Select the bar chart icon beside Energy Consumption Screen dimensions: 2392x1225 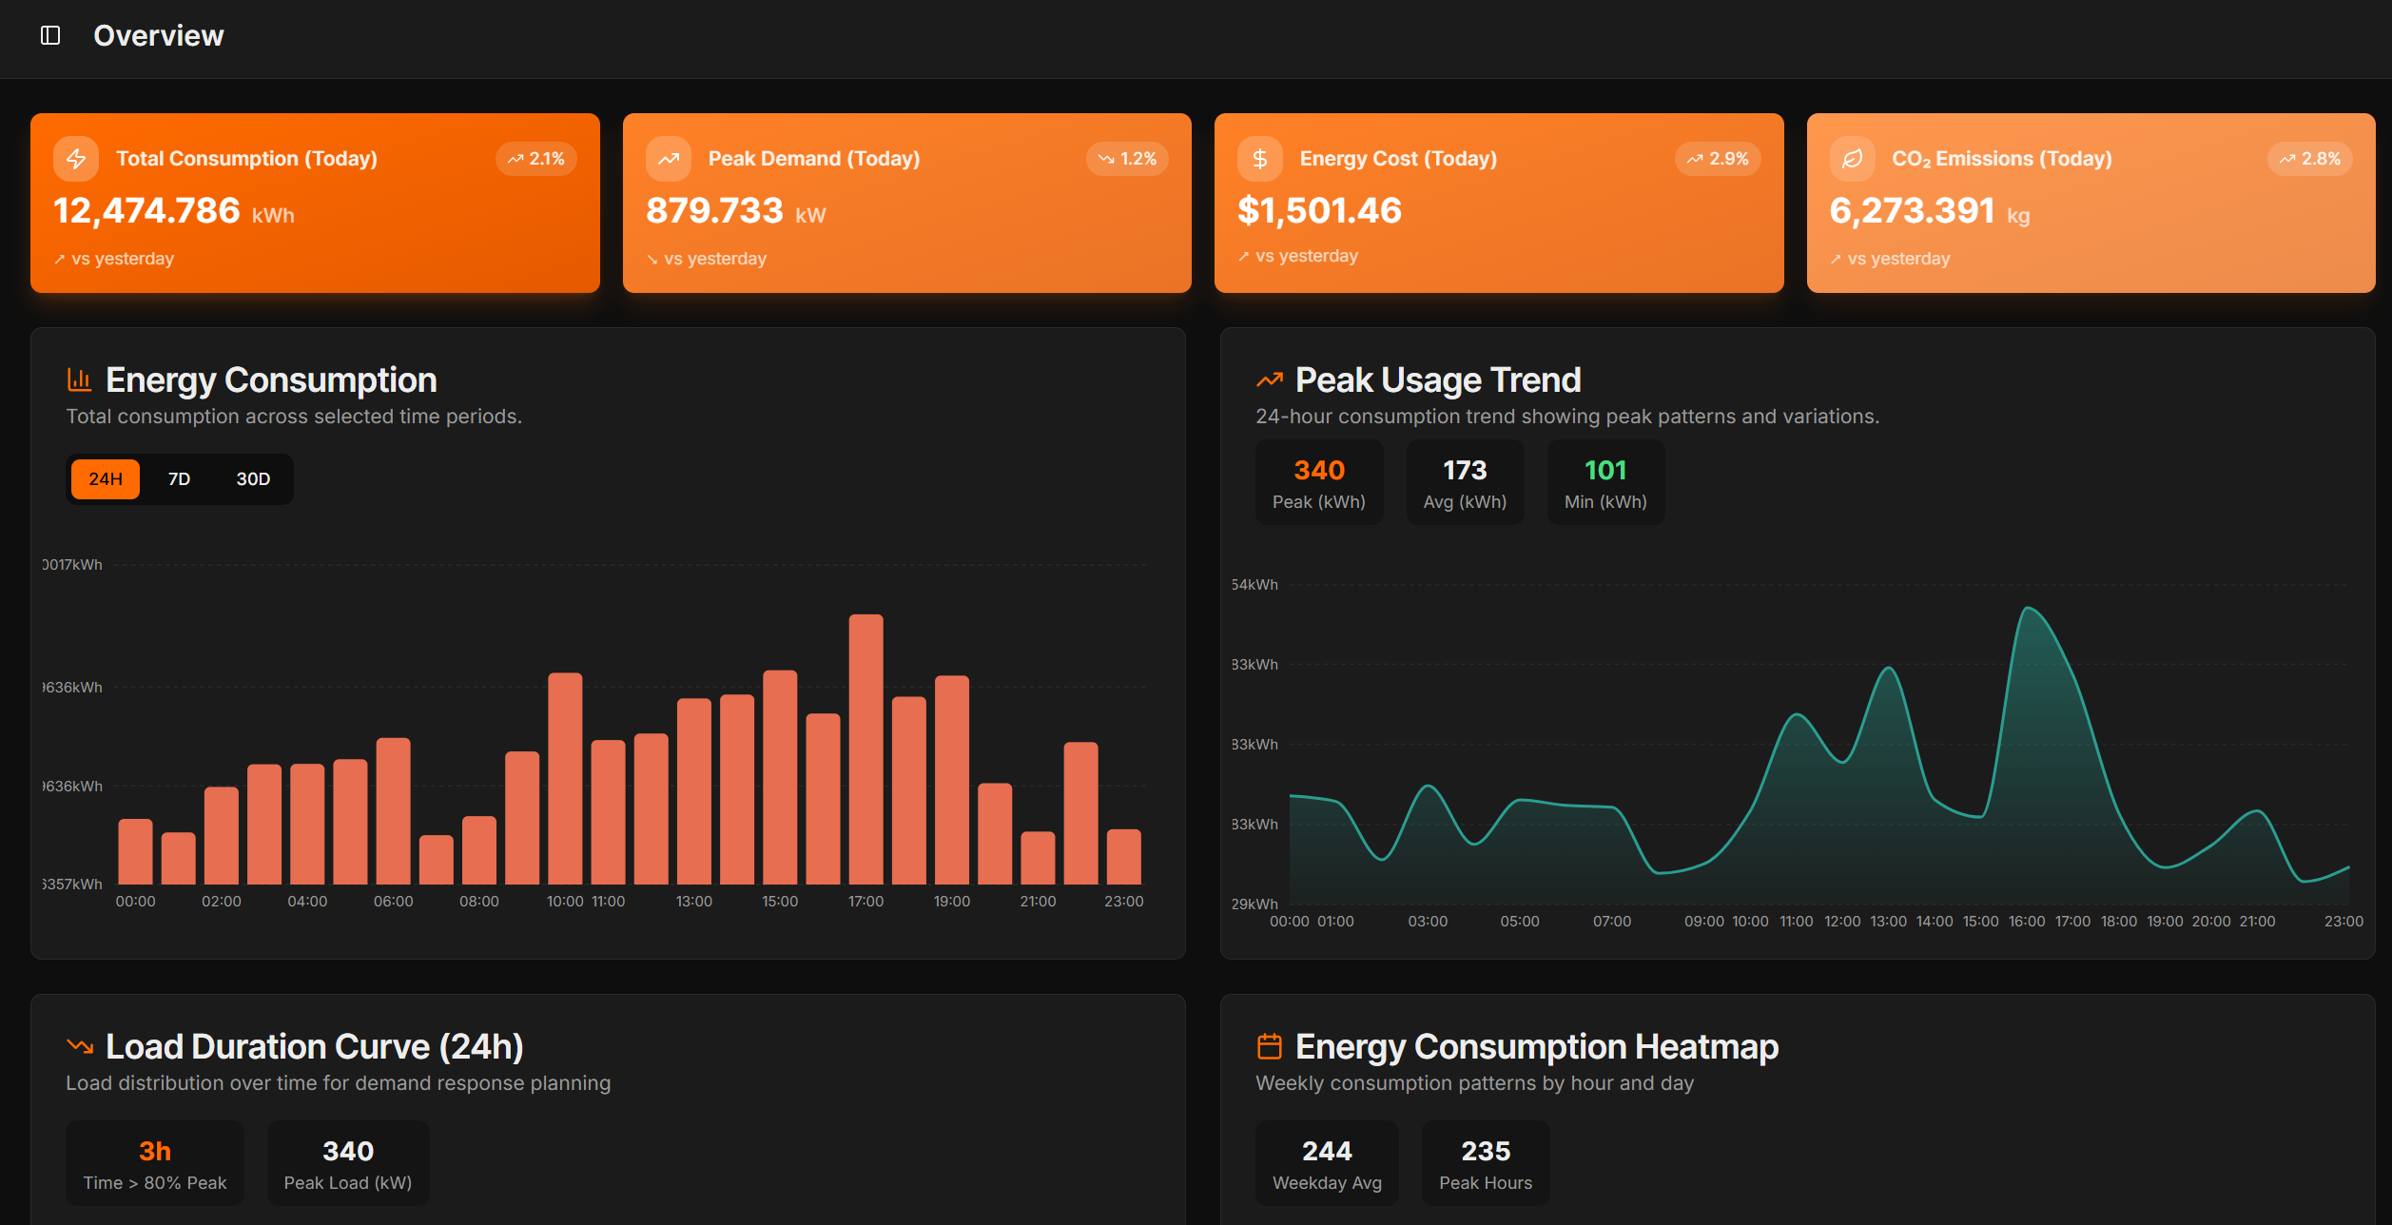(x=79, y=379)
